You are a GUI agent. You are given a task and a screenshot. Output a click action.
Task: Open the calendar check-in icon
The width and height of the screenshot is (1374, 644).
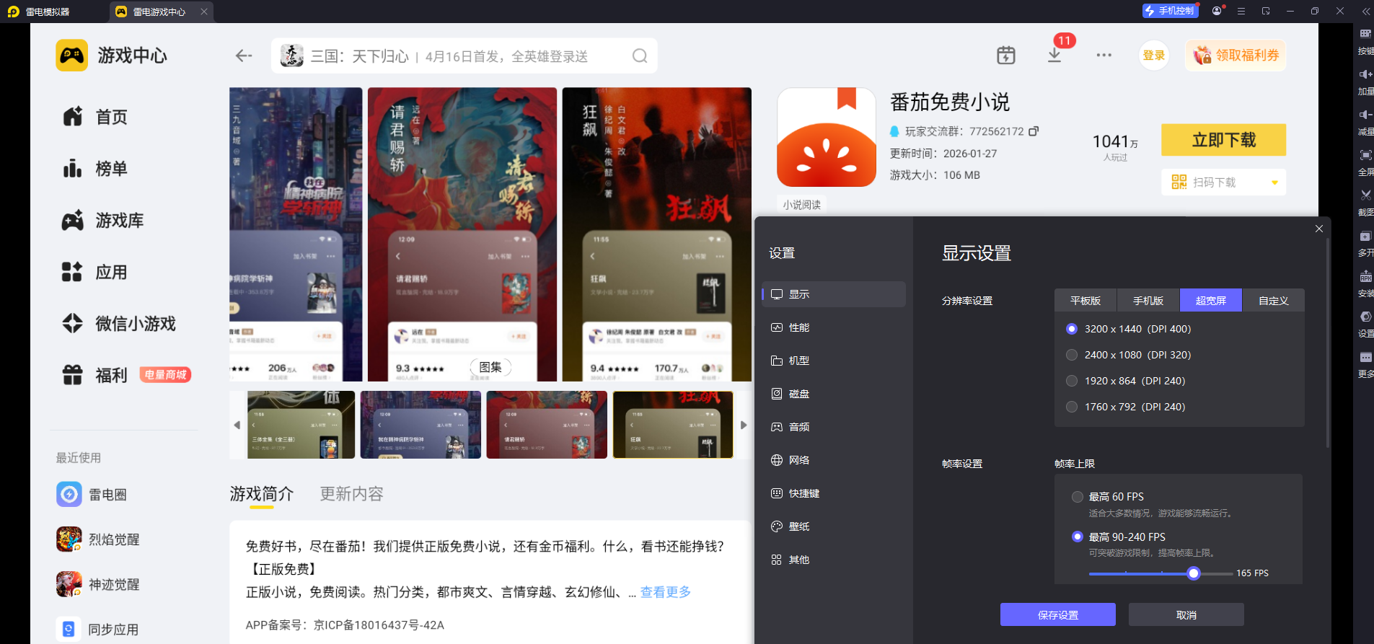click(x=1005, y=55)
